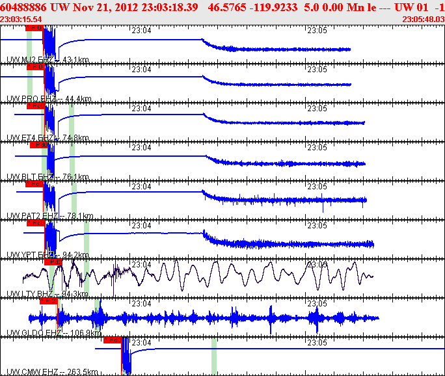Click the green predicted-arrival bar on CMW trace

point(214,356)
